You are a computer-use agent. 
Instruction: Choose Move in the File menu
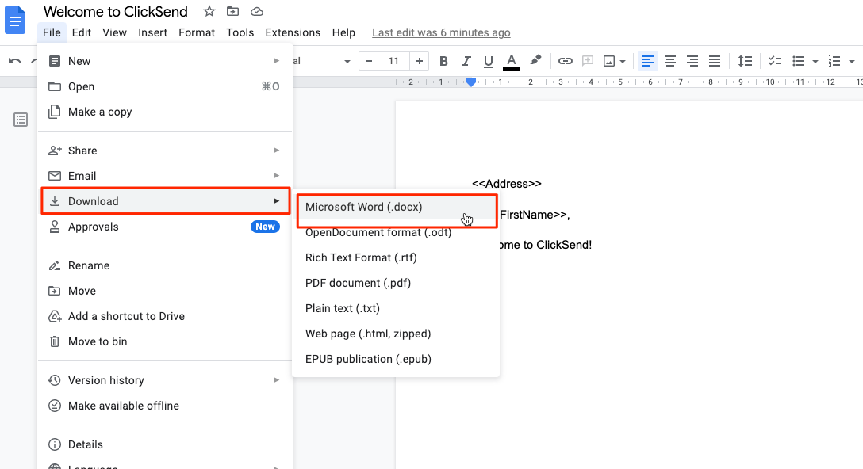click(164, 291)
